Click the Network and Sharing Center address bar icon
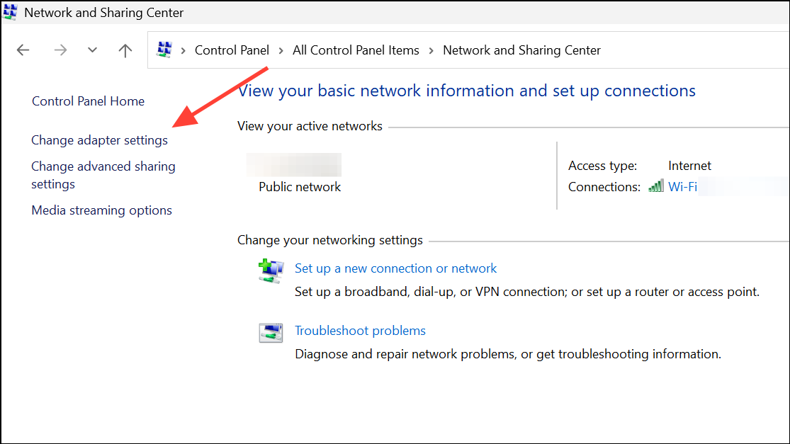Screen dimensions: 790x444 (x=164, y=50)
